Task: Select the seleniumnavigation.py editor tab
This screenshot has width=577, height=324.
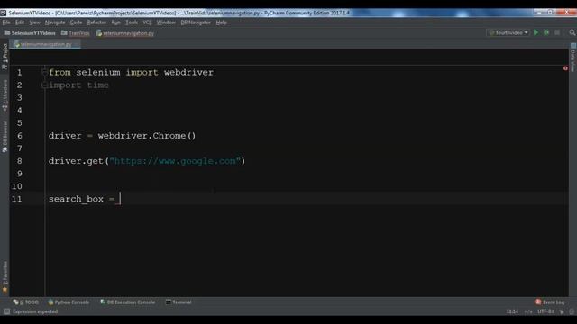Action: tap(46, 44)
